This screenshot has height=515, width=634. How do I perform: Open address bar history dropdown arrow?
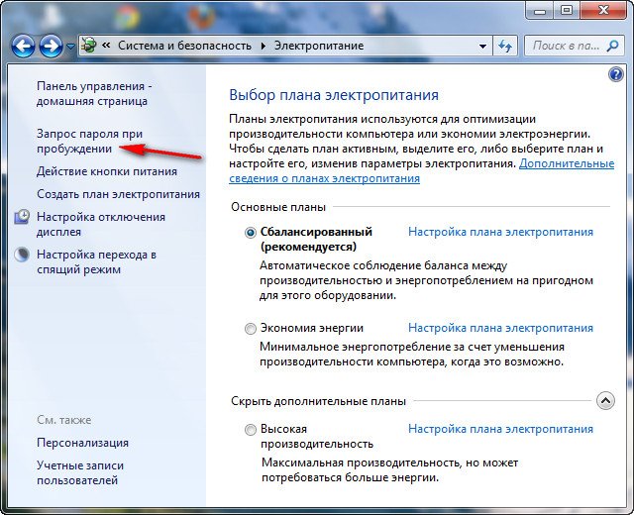click(482, 47)
